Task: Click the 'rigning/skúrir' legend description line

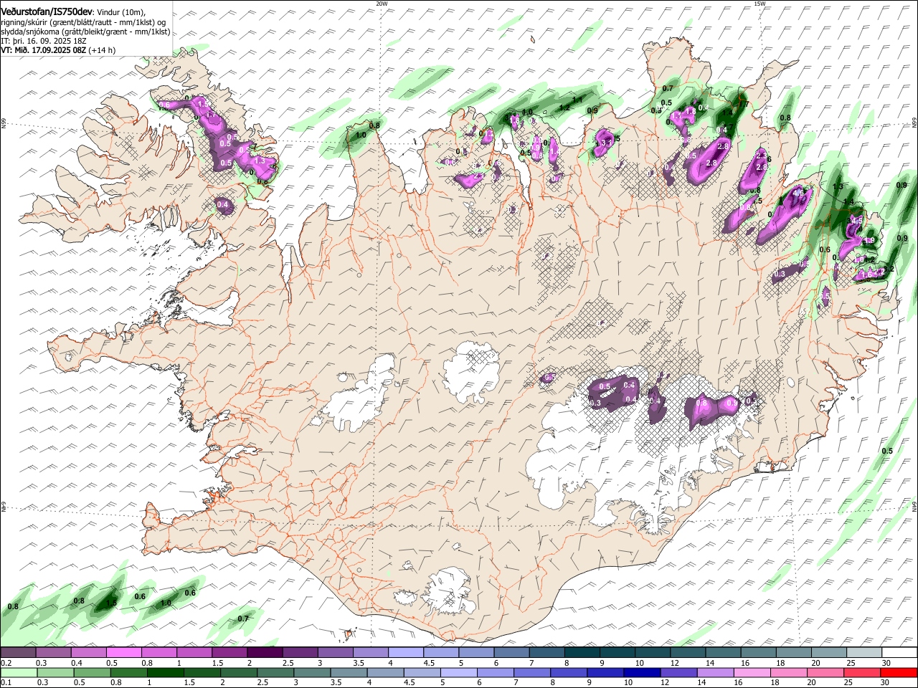Action: pyautogui.click(x=83, y=23)
